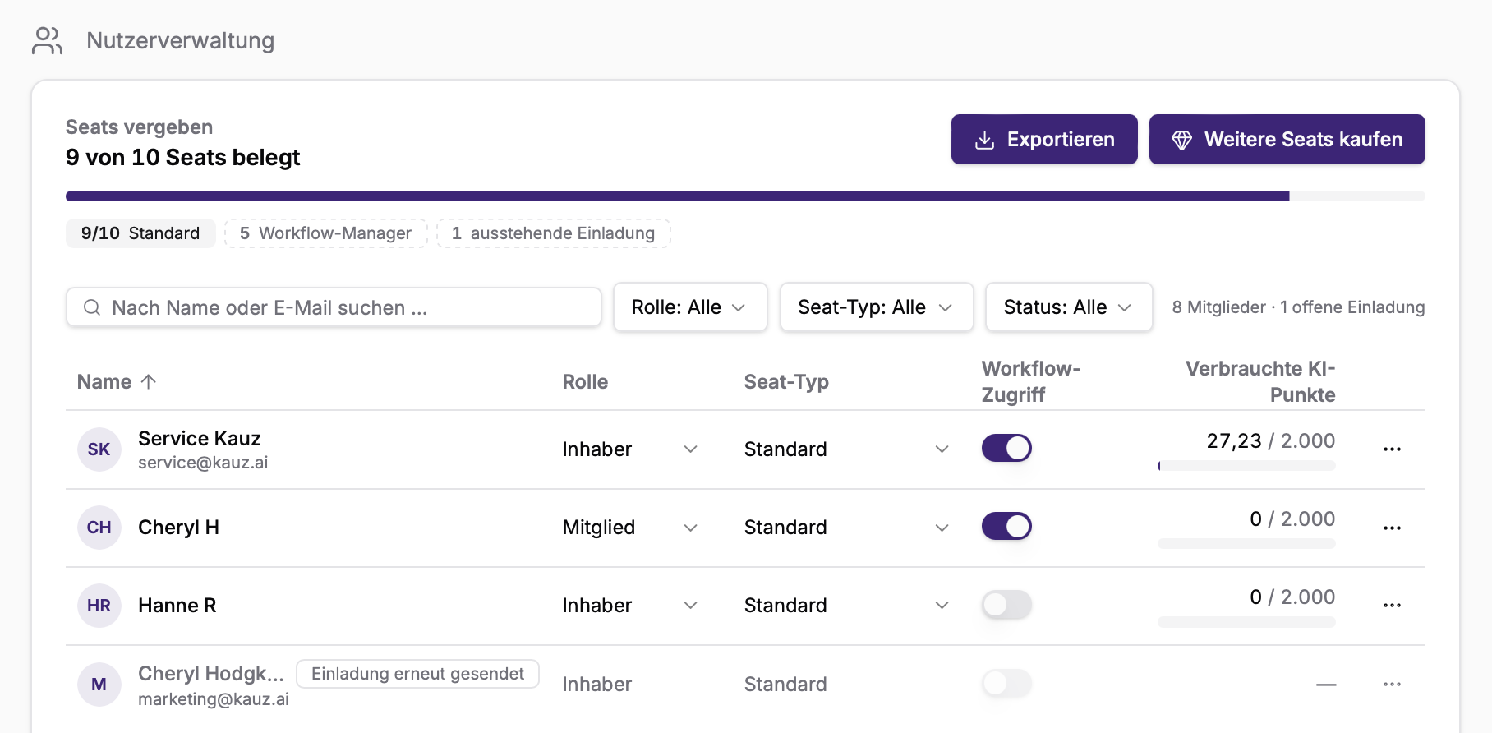Click the 'Seats vergeben' label

pos(139,127)
